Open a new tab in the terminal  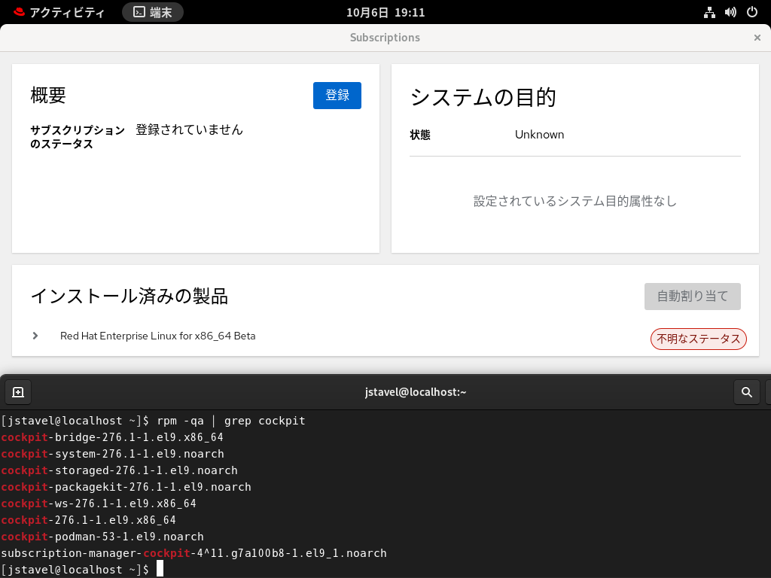pyautogui.click(x=18, y=392)
